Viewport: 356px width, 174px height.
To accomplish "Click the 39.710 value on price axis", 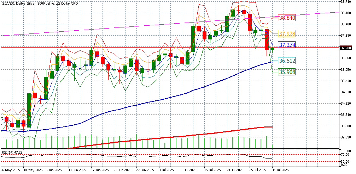I will [x=345, y=2].
